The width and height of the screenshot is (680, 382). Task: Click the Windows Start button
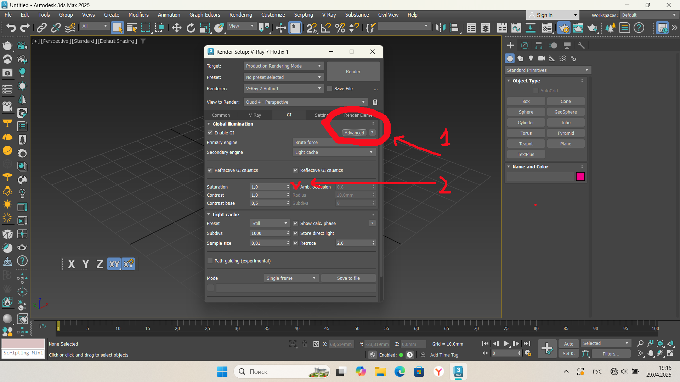click(x=222, y=371)
